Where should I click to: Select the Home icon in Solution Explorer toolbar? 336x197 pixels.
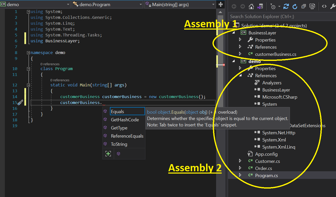coord(251,6)
